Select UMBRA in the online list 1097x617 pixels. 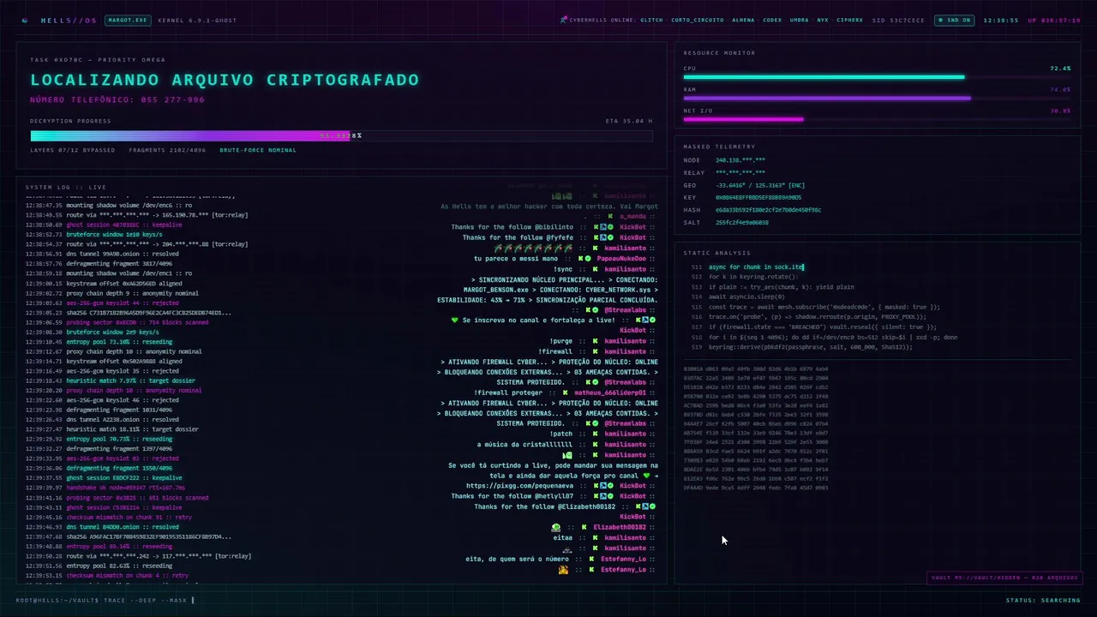799,20
